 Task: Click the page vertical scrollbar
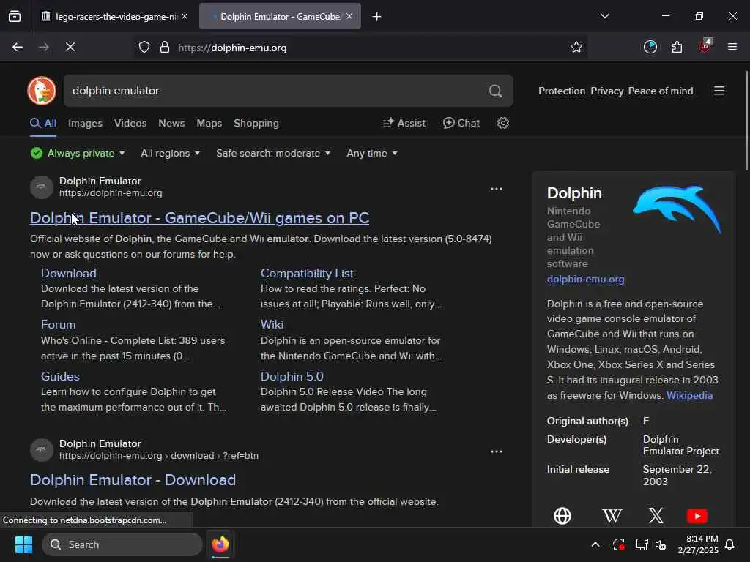tap(746, 119)
